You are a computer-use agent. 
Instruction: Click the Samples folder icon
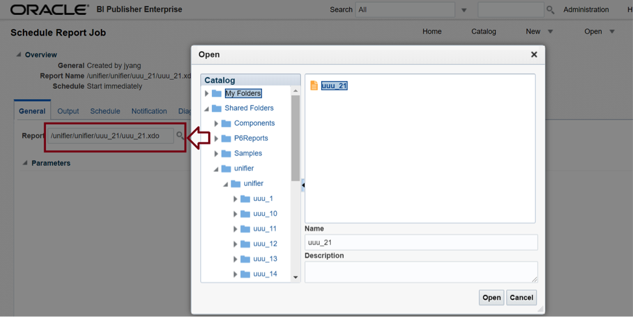point(226,154)
